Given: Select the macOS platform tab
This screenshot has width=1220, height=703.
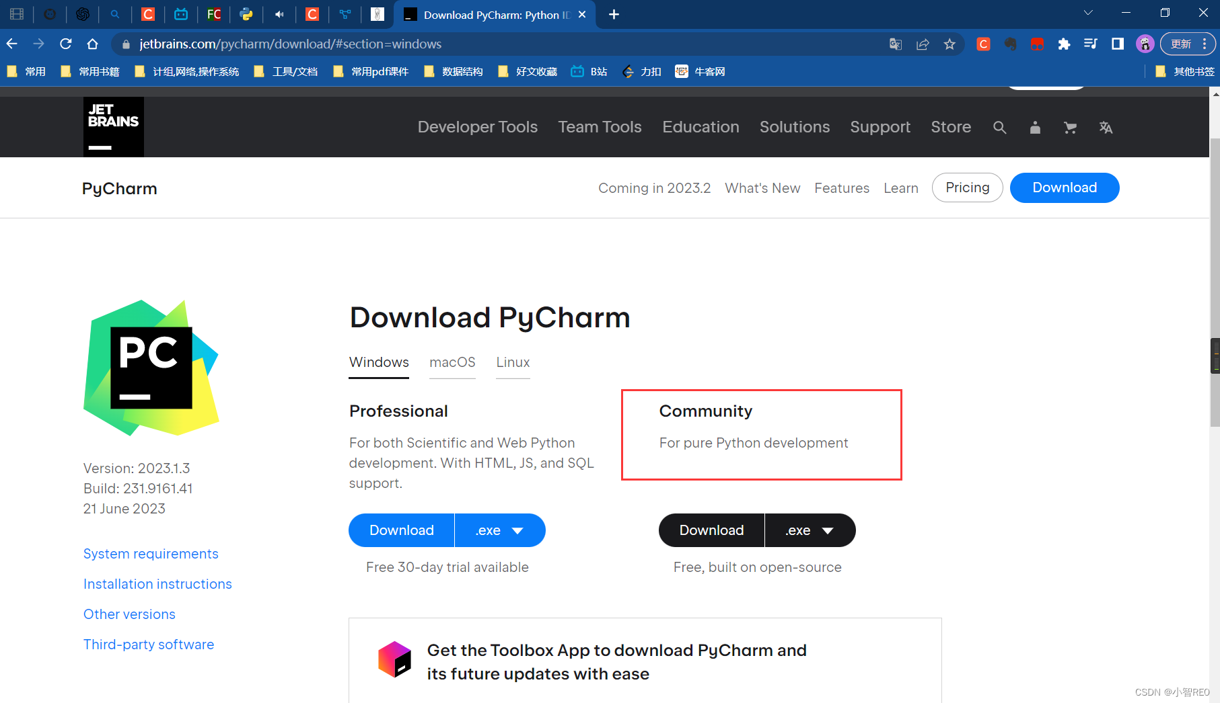Looking at the screenshot, I should (x=452, y=362).
